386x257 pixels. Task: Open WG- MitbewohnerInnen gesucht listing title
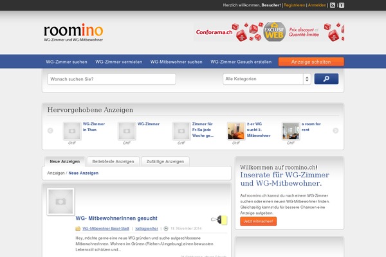pyautogui.click(x=116, y=218)
